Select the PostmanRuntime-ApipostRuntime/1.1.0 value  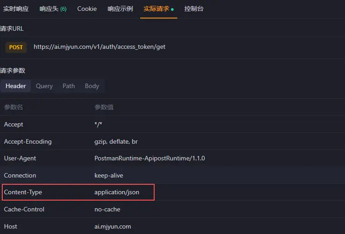pyautogui.click(x=150, y=159)
